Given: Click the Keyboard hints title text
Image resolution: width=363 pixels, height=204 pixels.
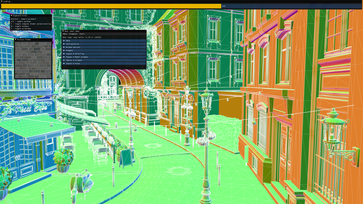Looking at the screenshot, I should pyautogui.click(x=20, y=16).
